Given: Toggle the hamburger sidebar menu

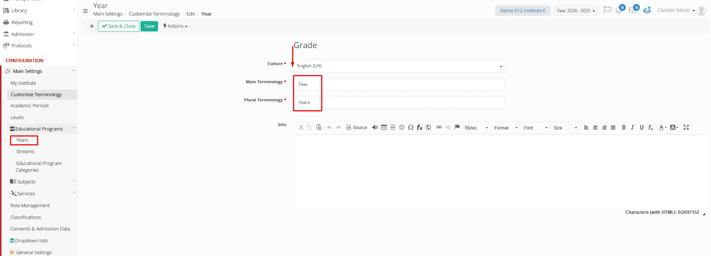Looking at the screenshot, I should pos(85,11).
